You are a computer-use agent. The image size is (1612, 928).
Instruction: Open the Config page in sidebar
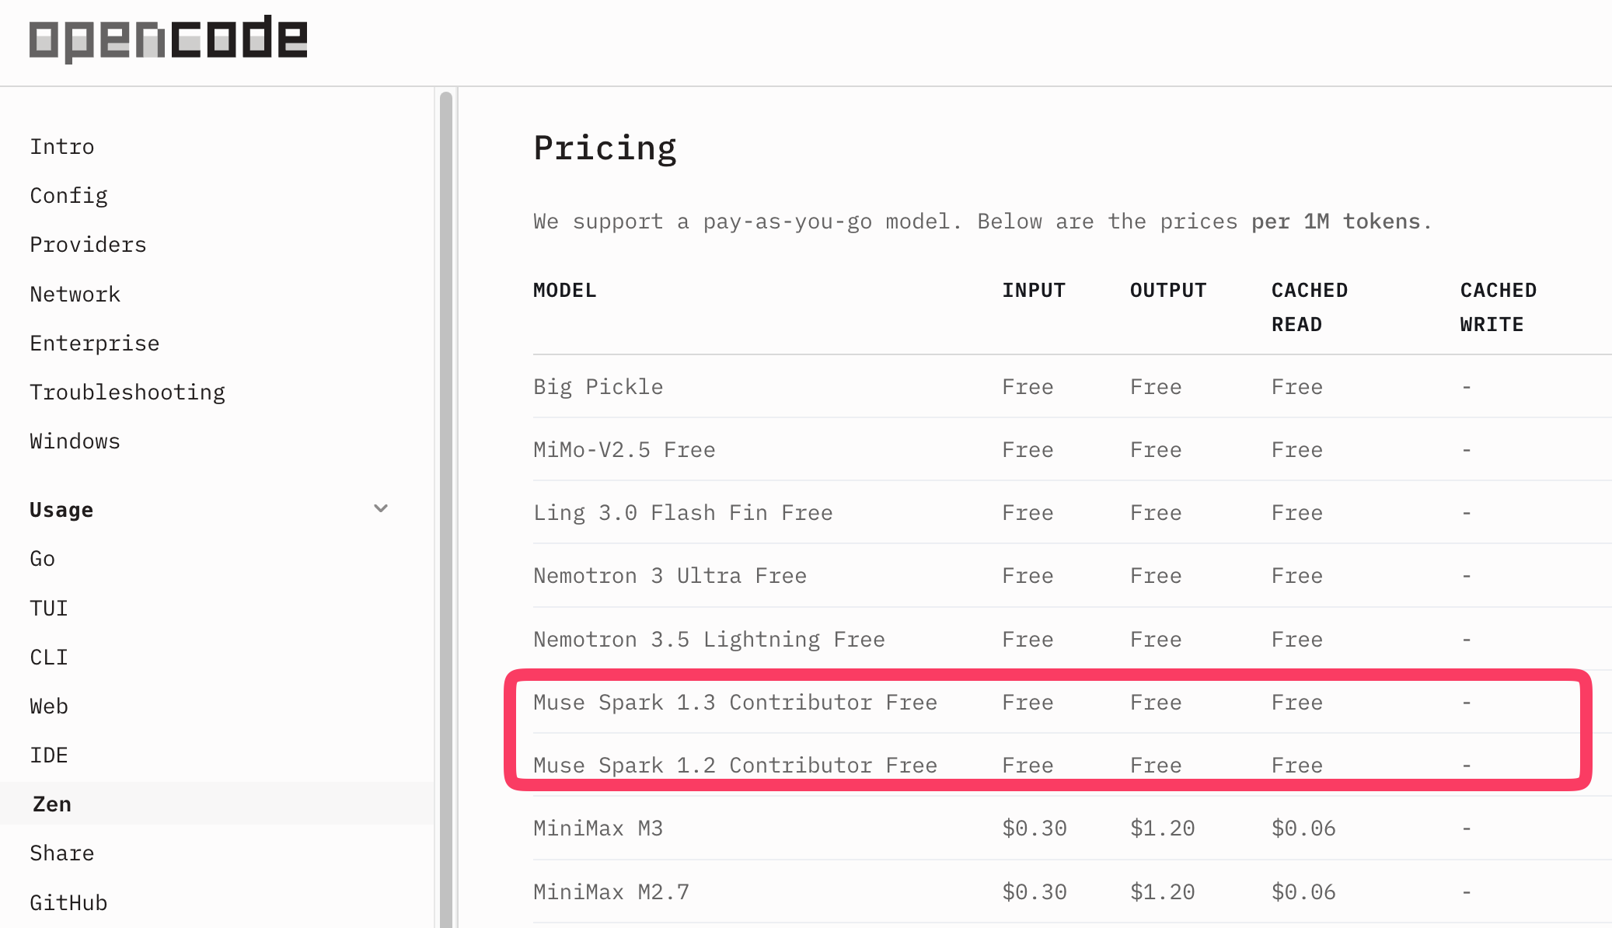[68, 196]
